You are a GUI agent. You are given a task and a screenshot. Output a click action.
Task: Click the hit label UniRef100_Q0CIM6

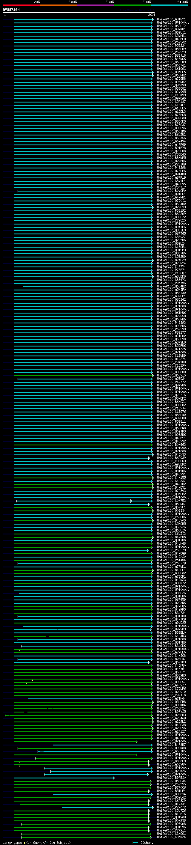point(171,132)
